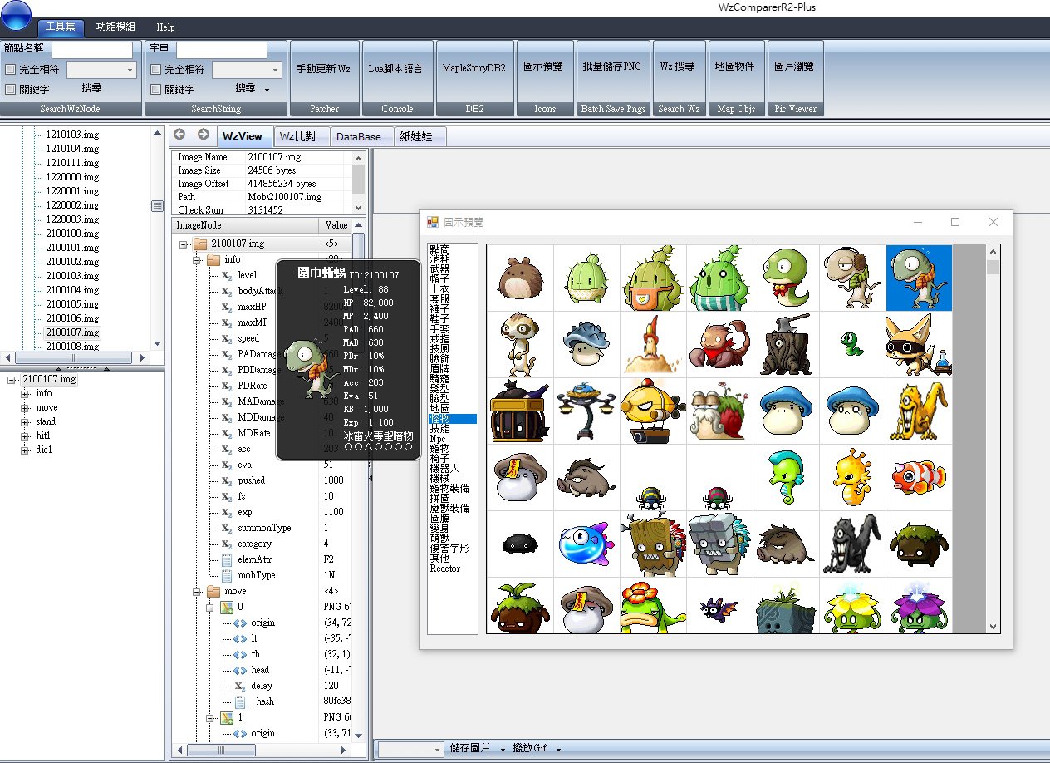The height and width of the screenshot is (763, 1050).
Task: Select the green snake with red bow thumbnail
Action: (786, 278)
